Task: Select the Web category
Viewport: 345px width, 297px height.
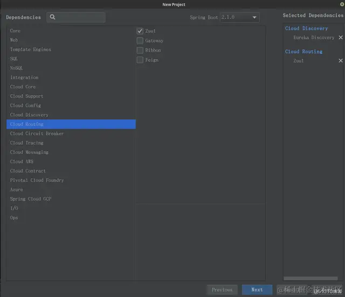Action: coord(71,40)
